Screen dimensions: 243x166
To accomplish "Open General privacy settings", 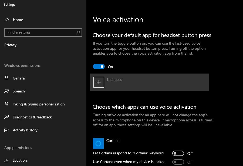I will [19, 78].
